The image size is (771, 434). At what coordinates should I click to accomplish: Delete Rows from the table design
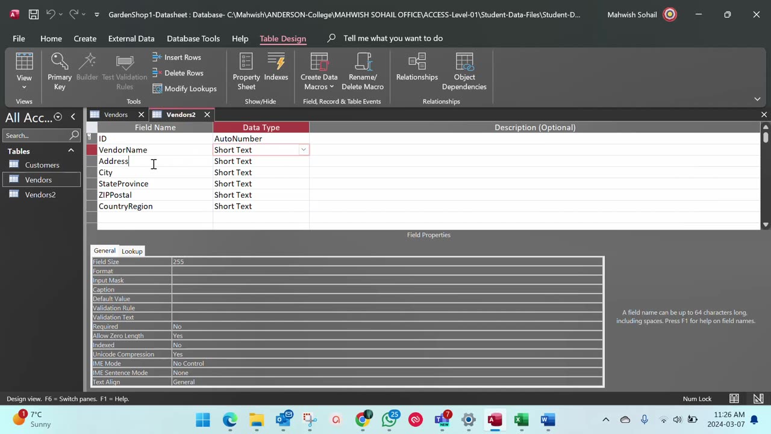178,73
